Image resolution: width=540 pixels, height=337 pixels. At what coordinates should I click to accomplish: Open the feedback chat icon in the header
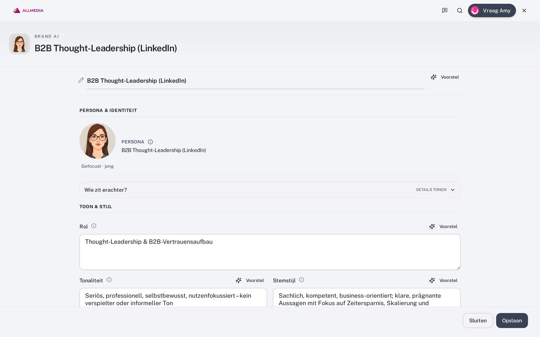coord(445,10)
